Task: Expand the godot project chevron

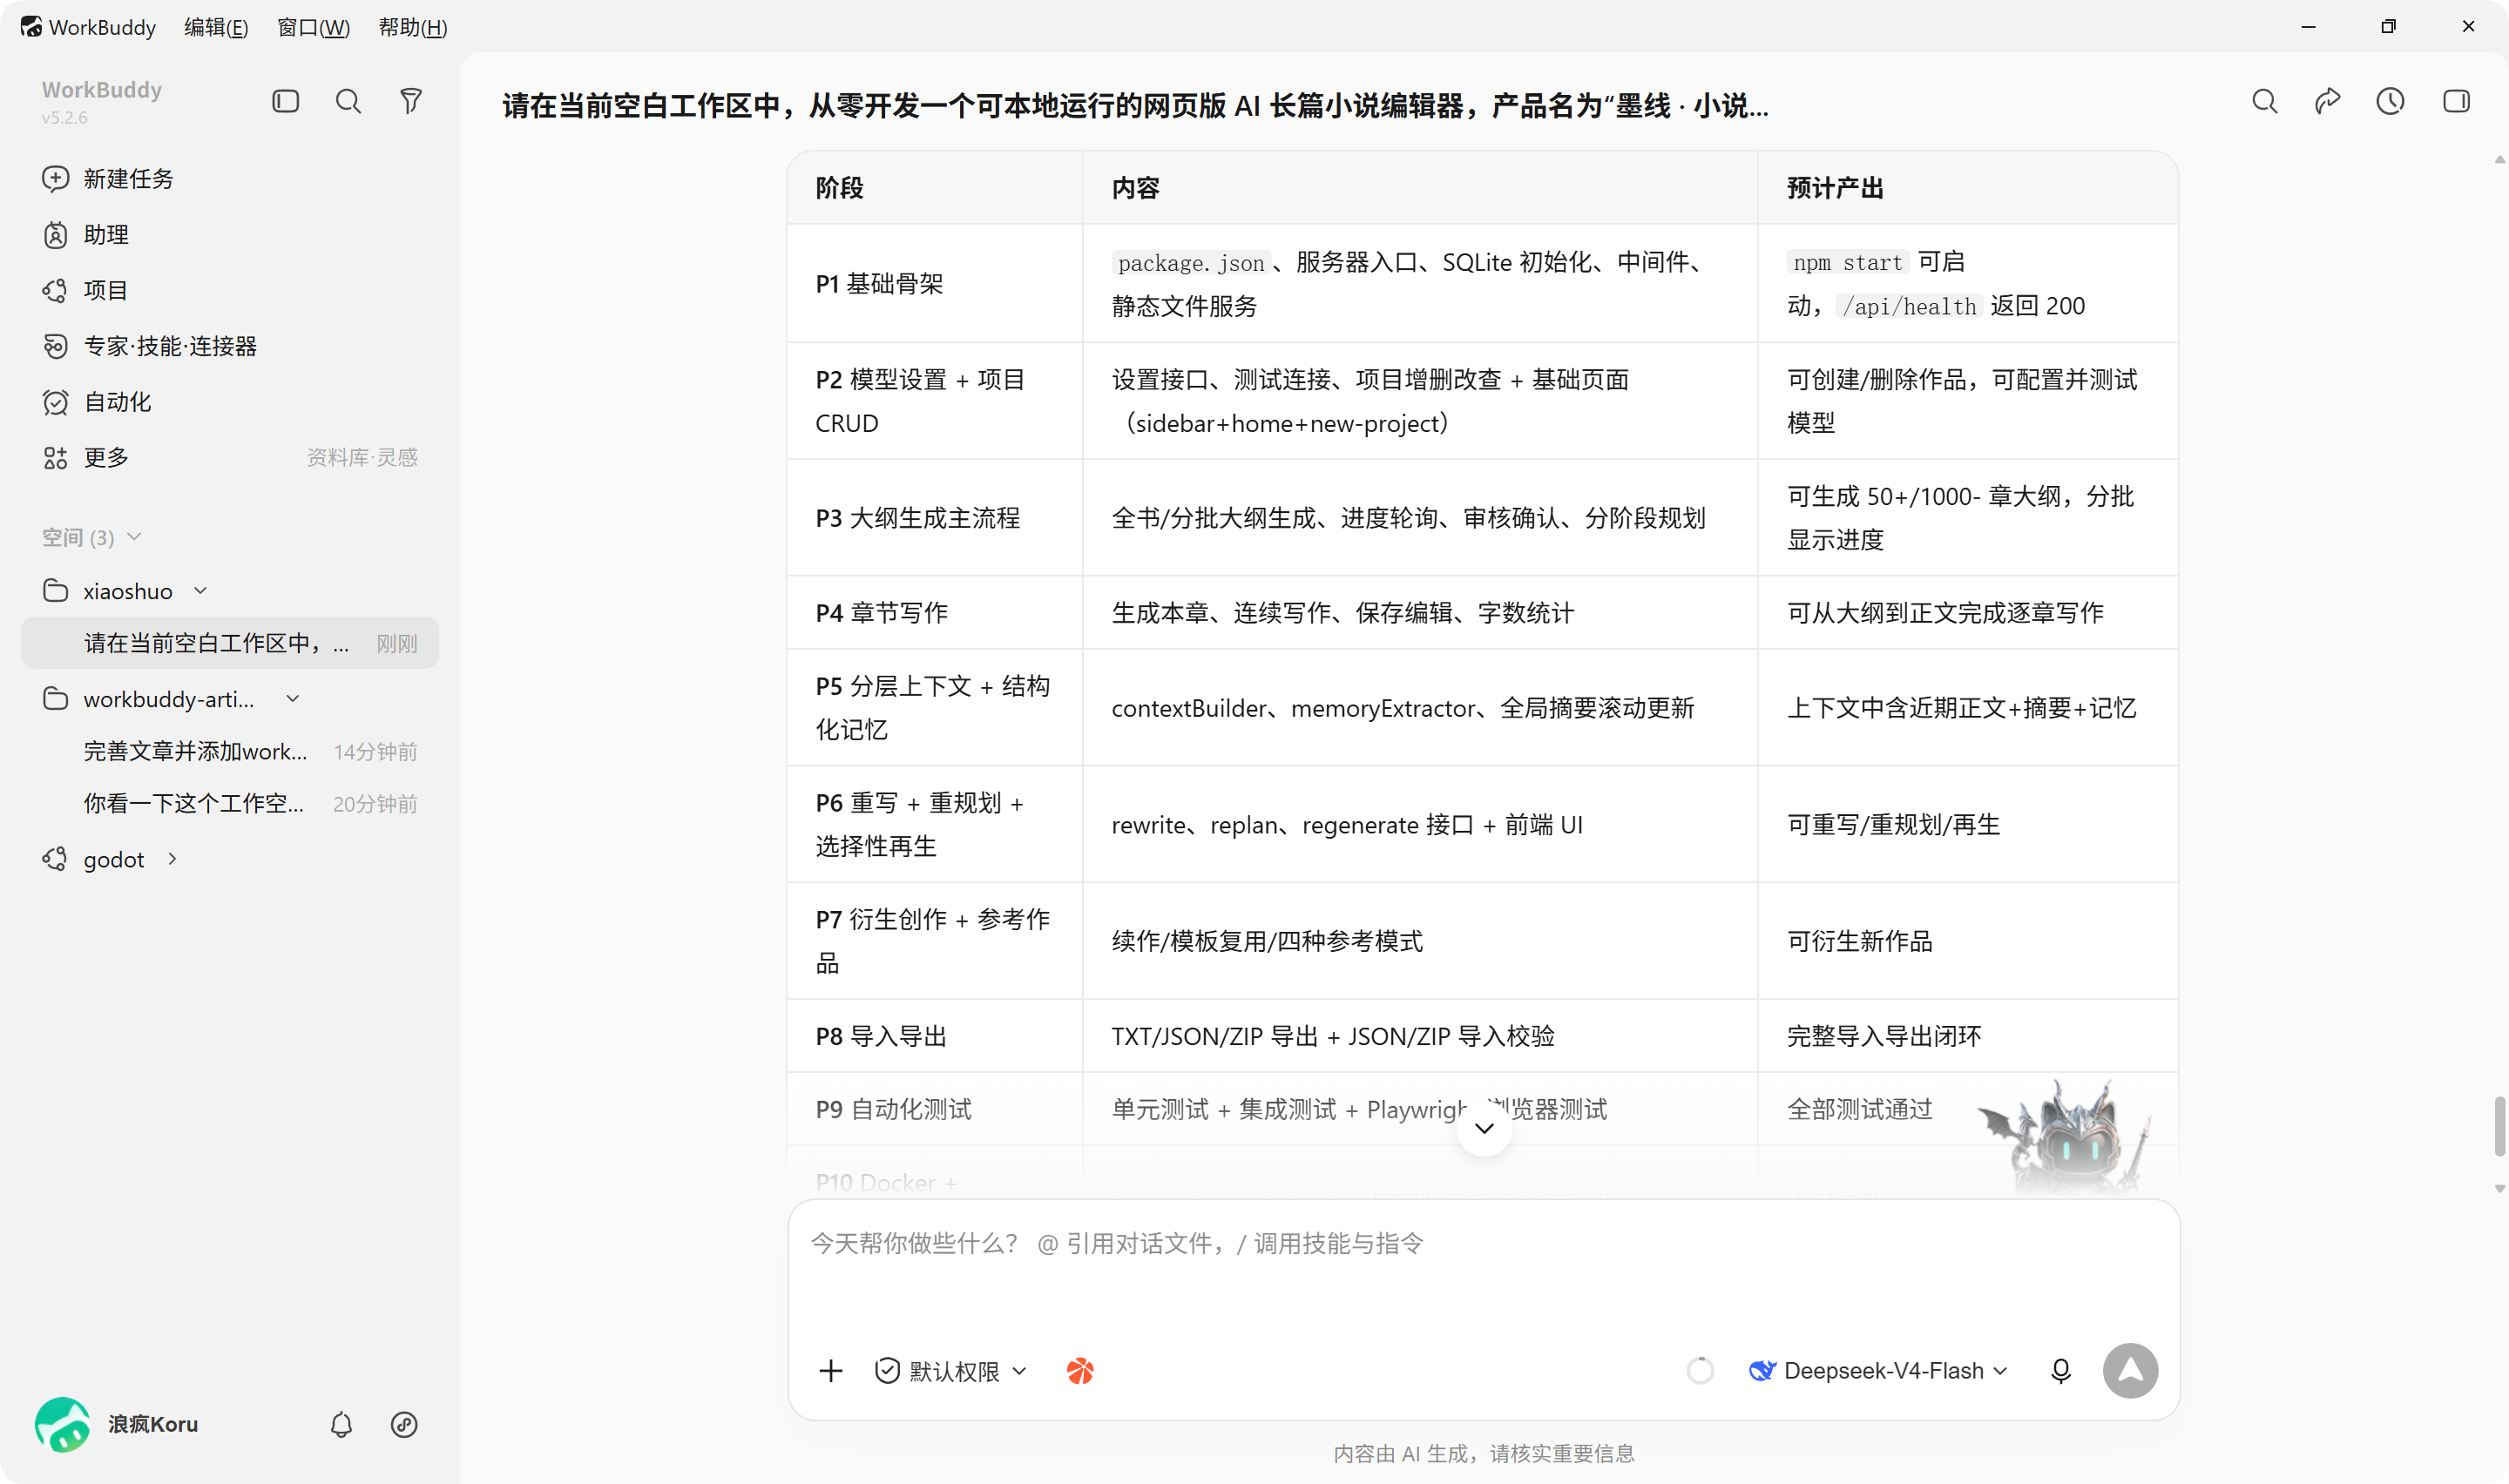Action: [x=173, y=859]
